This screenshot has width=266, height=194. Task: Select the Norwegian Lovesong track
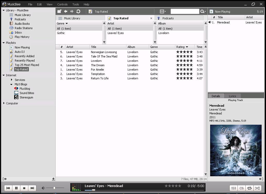click(x=130, y=52)
